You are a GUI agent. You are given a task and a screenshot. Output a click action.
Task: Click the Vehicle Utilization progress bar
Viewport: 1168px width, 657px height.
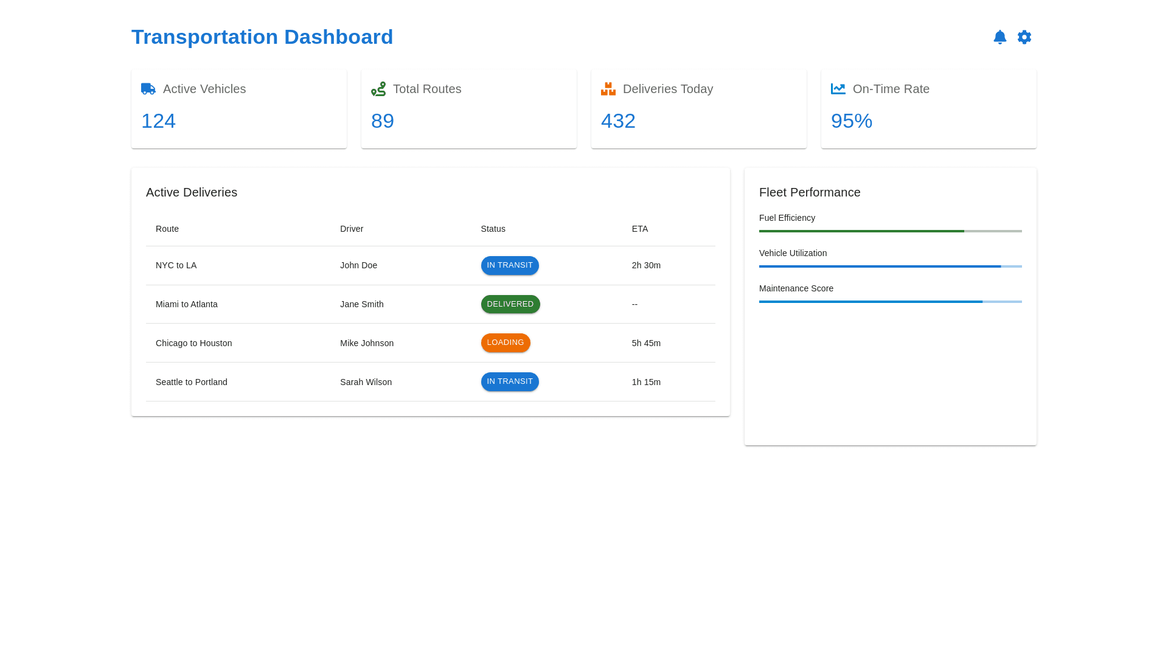pos(890,266)
